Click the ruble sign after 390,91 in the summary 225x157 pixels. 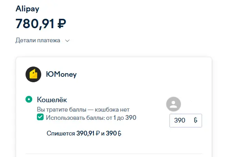click(97, 134)
